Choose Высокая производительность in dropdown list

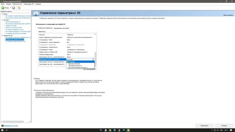80,67
